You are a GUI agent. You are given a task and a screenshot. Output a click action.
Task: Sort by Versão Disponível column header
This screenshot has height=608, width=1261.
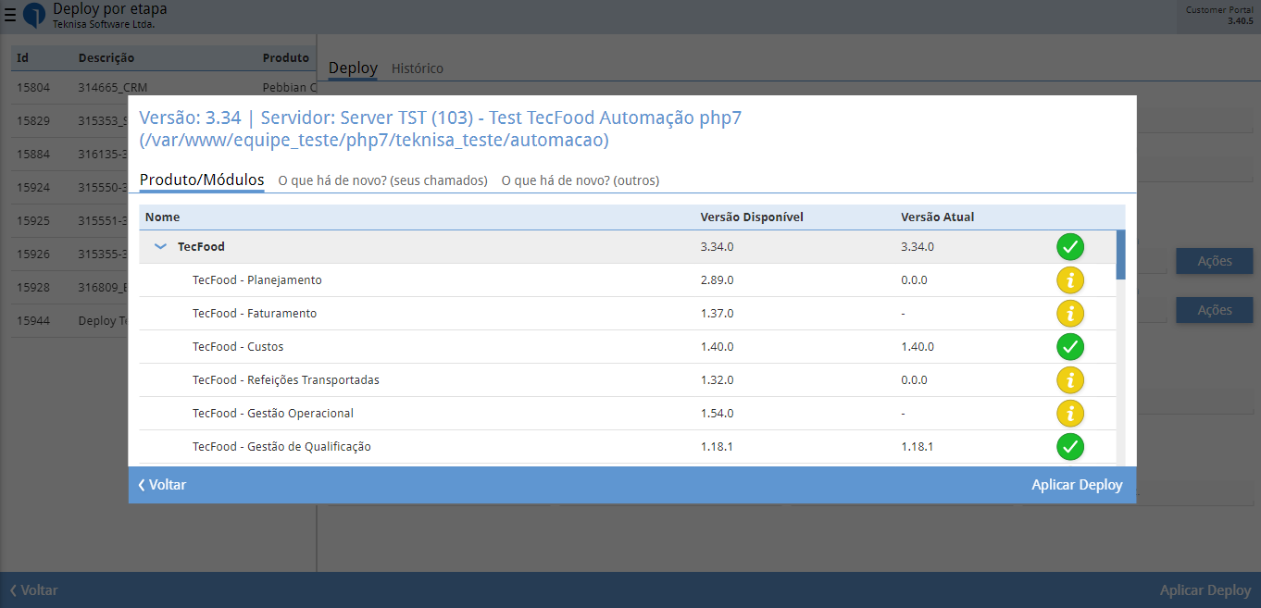point(752,217)
